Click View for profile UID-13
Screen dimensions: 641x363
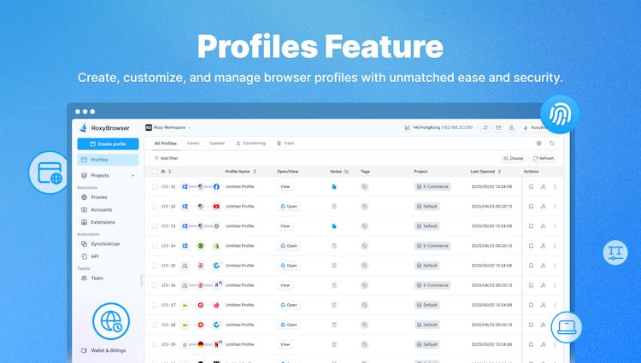click(285, 226)
